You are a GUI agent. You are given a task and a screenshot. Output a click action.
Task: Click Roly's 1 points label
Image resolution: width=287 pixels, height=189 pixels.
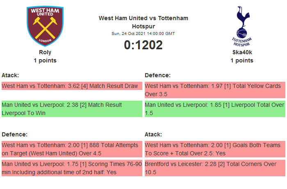[x=45, y=60]
